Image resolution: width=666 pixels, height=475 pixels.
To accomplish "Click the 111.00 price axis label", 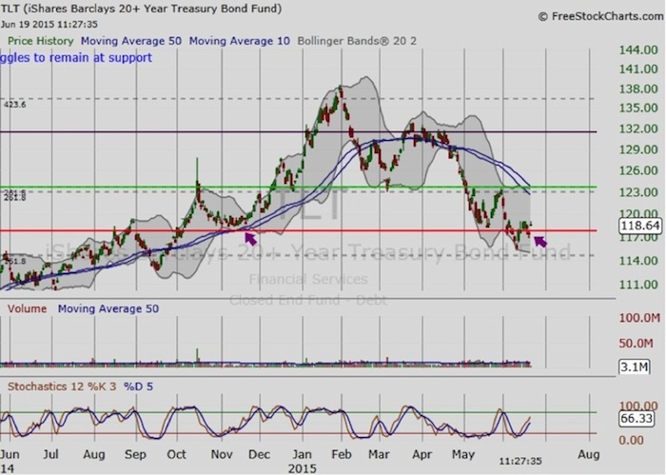I will [638, 285].
